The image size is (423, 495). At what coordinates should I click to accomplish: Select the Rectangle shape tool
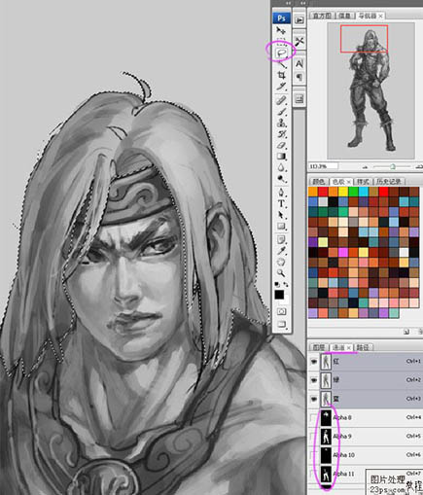point(281,226)
